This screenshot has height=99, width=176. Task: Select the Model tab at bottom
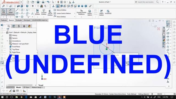point(18,87)
